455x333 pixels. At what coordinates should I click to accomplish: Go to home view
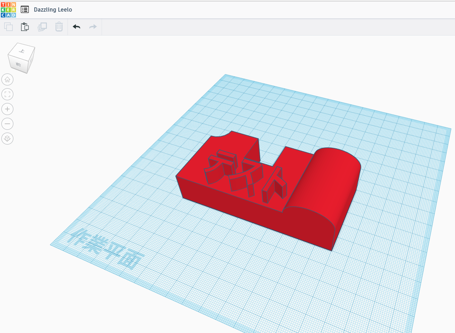(7, 79)
